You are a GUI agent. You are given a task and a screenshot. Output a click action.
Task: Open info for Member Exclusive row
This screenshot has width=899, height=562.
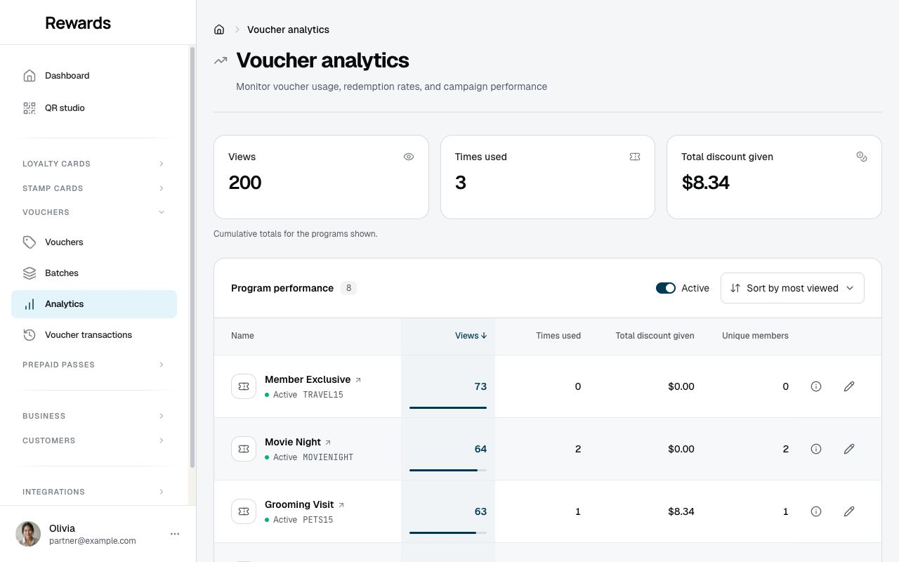[816, 386]
